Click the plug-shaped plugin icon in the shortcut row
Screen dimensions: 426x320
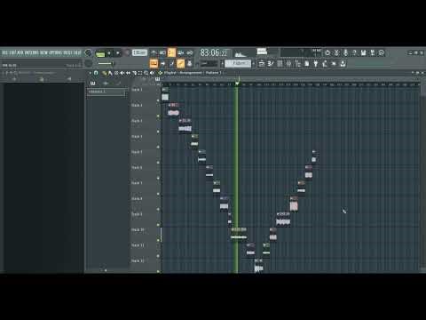[x=316, y=63]
